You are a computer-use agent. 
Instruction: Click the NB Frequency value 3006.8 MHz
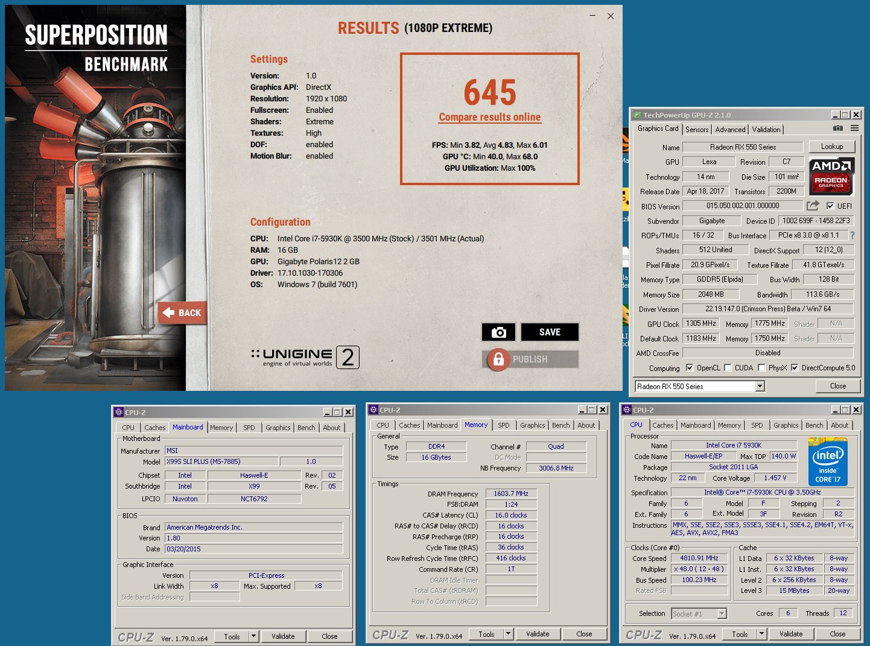click(x=556, y=468)
